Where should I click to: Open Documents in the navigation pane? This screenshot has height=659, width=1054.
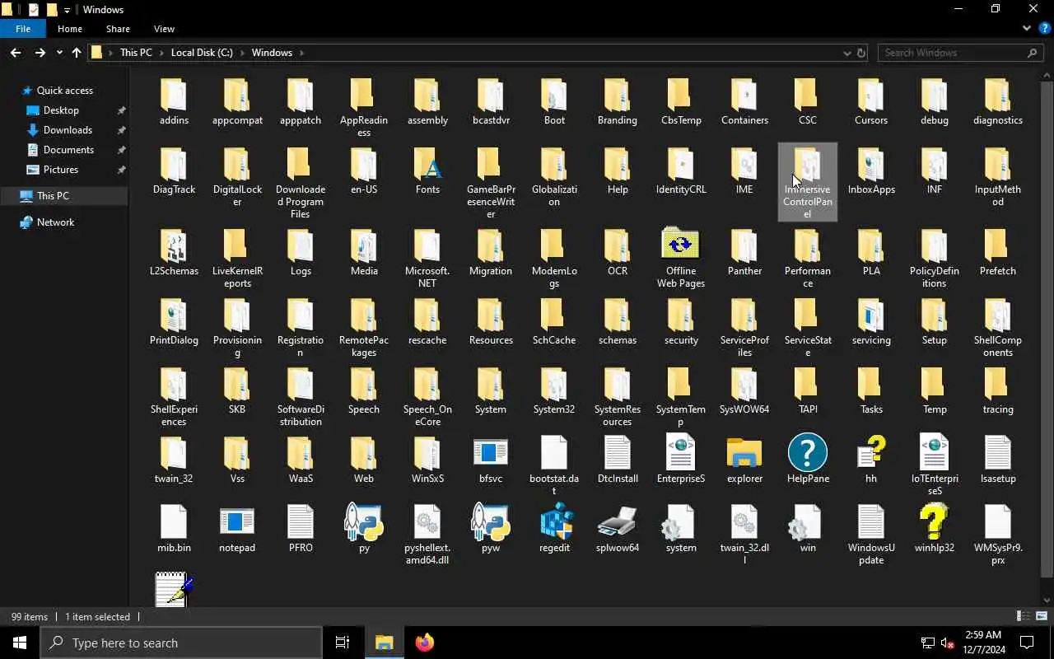(68, 150)
